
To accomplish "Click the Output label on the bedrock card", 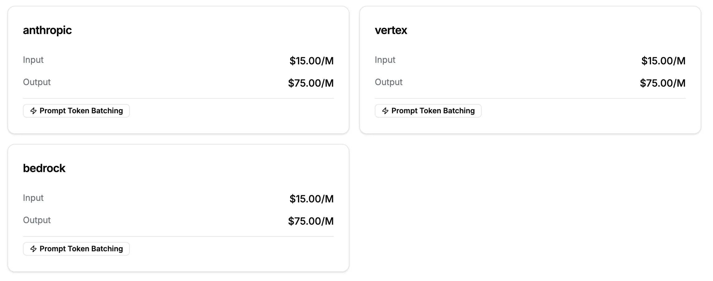I will (x=37, y=220).
